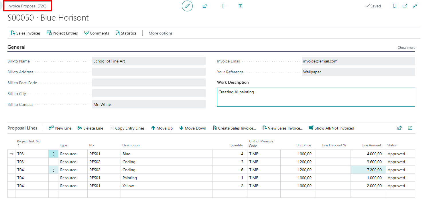This screenshot has height=222, width=431.
Task: Select Description cell 'Painting'
Action: [x=166, y=178]
